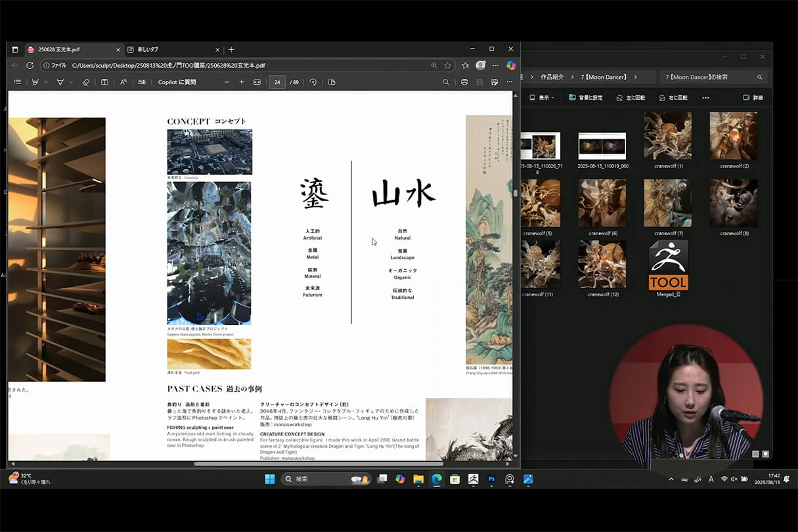Image resolution: width=798 pixels, height=532 pixels.
Task: Search within the PDF document
Action: tap(446, 81)
